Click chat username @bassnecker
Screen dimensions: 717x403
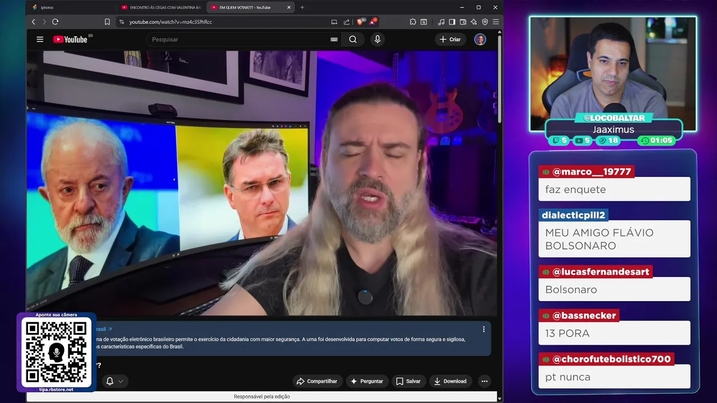coord(579,315)
